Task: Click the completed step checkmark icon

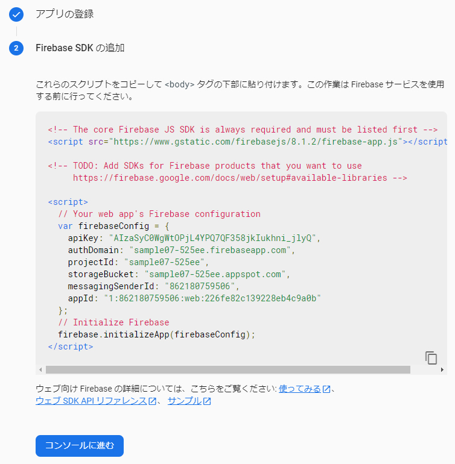Action: pyautogui.click(x=16, y=14)
